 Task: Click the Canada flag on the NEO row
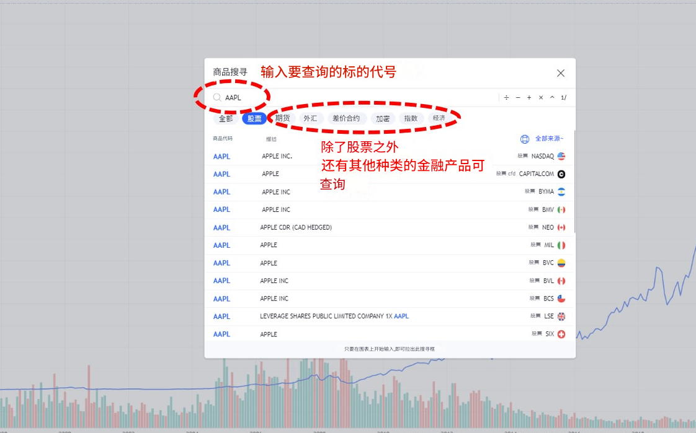(561, 227)
